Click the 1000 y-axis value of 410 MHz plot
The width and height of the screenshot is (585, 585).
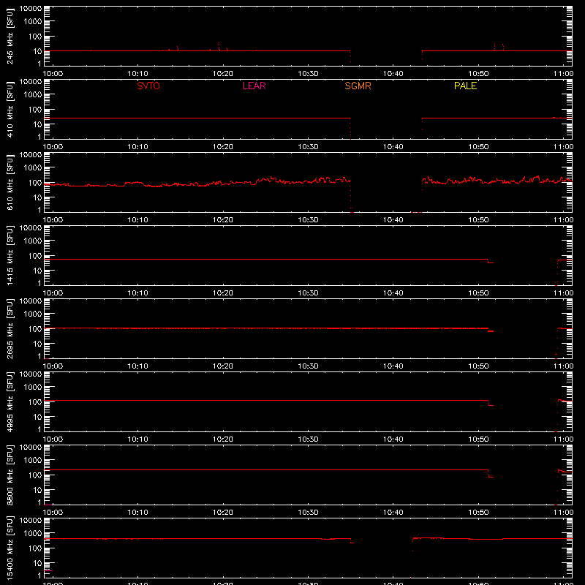click(x=33, y=95)
